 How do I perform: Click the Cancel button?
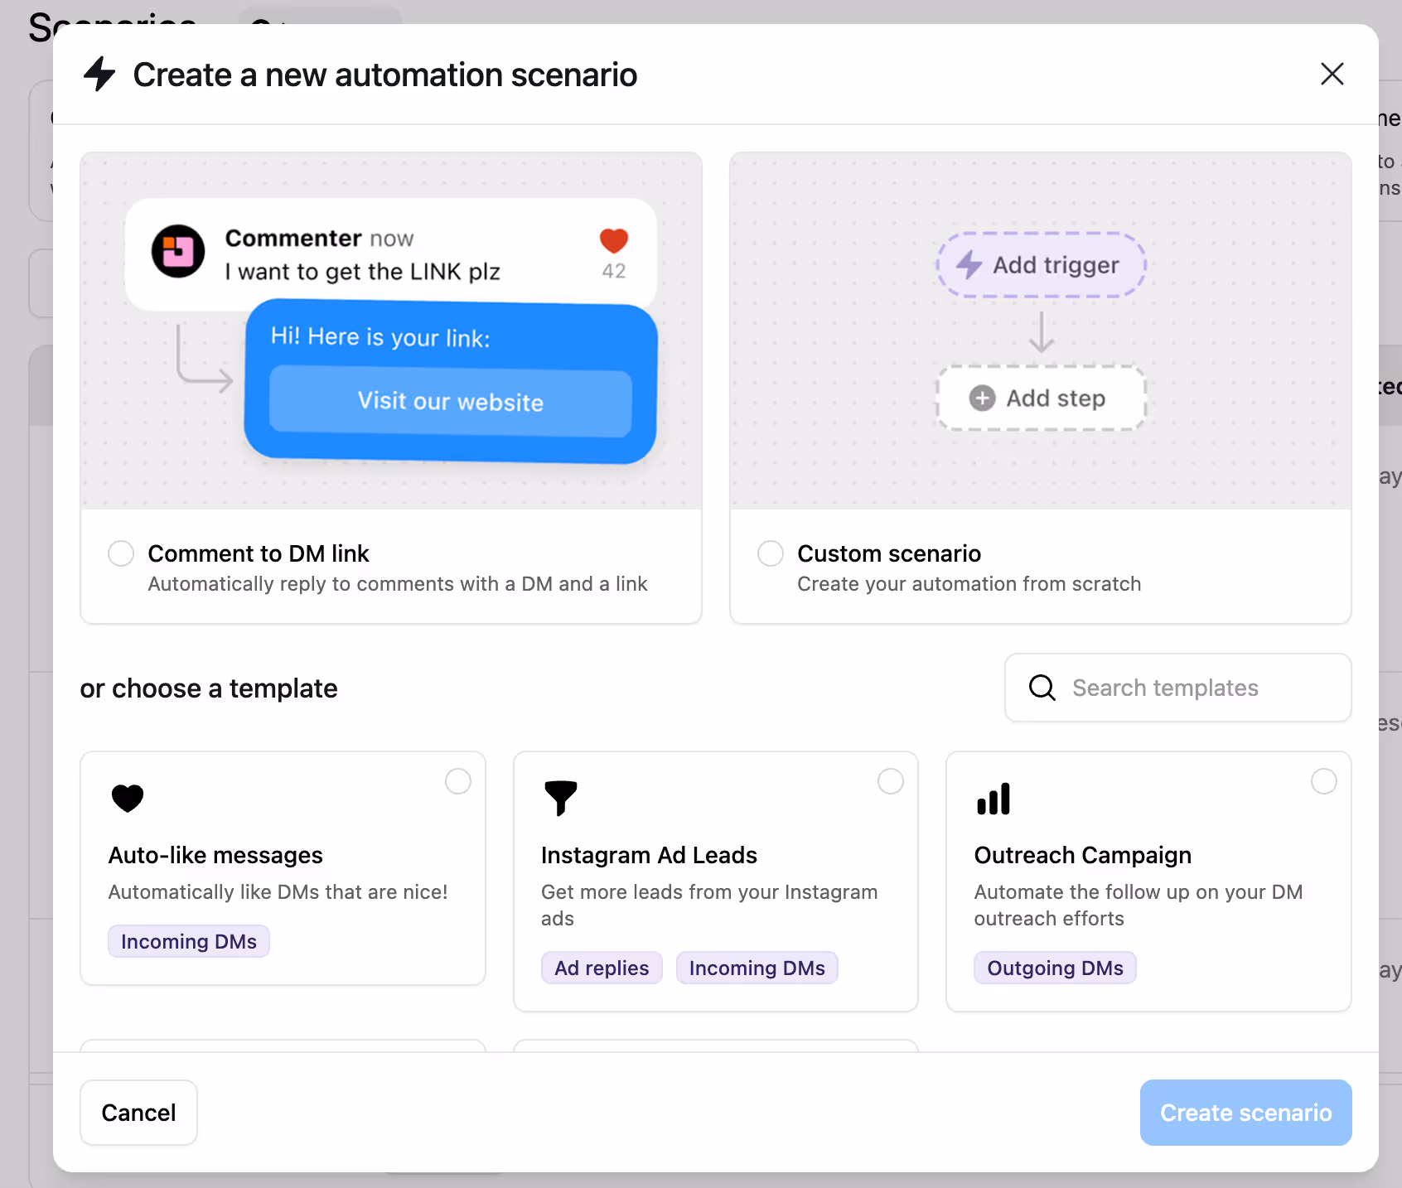[x=138, y=1113]
